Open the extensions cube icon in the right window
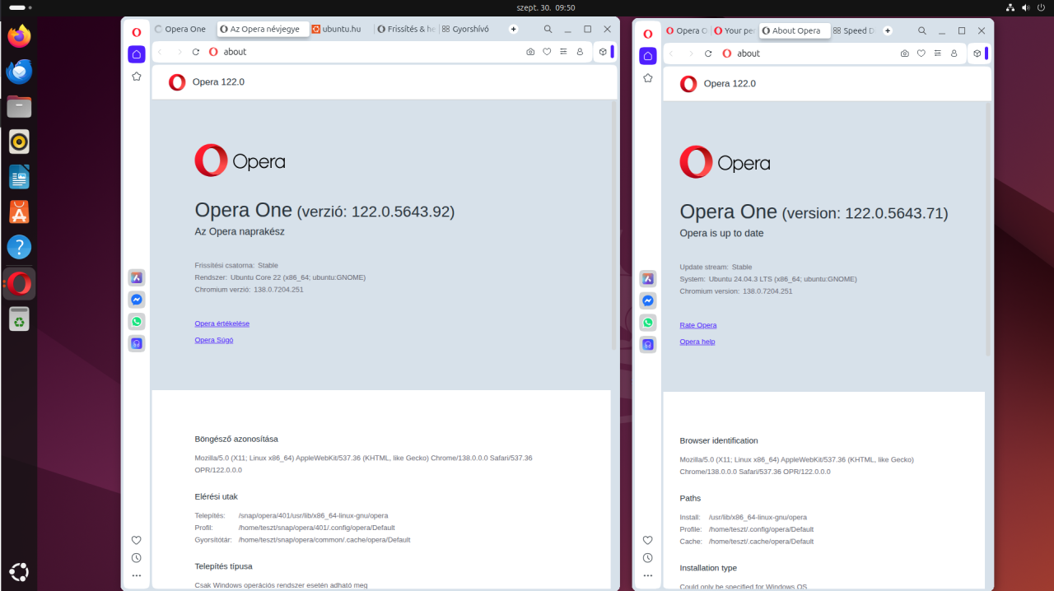Viewport: 1054px width, 591px height. [977, 54]
